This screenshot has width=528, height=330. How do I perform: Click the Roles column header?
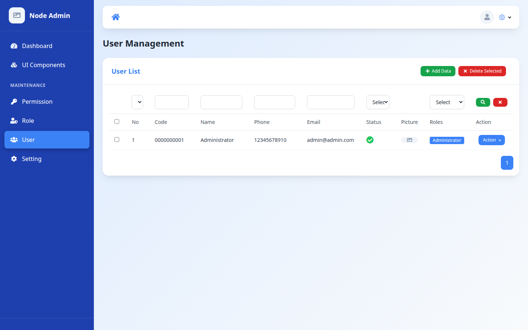pos(436,122)
